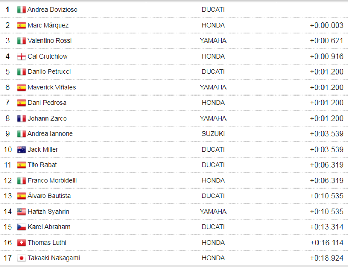
Task: Click the Swiss flag next to Thomas Luthi
Action: pyautogui.click(x=21, y=243)
